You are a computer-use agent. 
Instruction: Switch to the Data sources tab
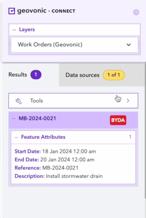[x=102, y=75]
